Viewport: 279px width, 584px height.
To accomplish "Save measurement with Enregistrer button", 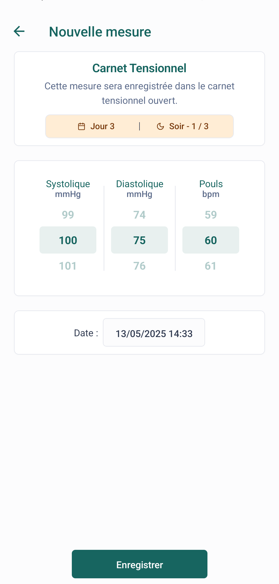I will pos(139,564).
